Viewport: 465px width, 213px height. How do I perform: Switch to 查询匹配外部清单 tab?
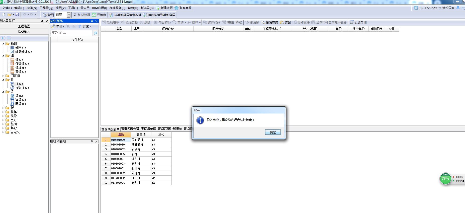[170, 129]
